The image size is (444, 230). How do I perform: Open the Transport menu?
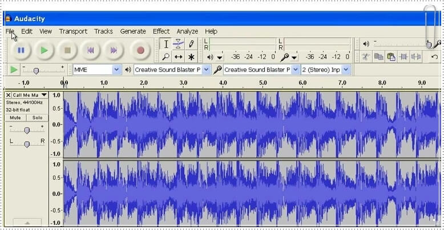[73, 31]
